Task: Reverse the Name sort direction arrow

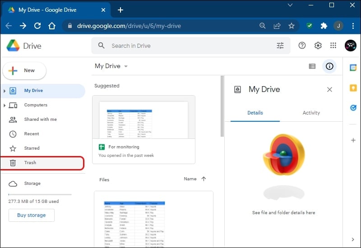Action: coord(204,179)
